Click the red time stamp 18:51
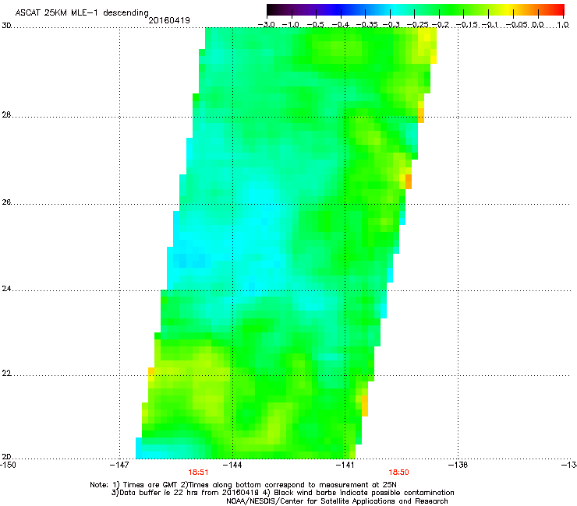The height and width of the screenshot is (506, 577). pyautogui.click(x=198, y=473)
